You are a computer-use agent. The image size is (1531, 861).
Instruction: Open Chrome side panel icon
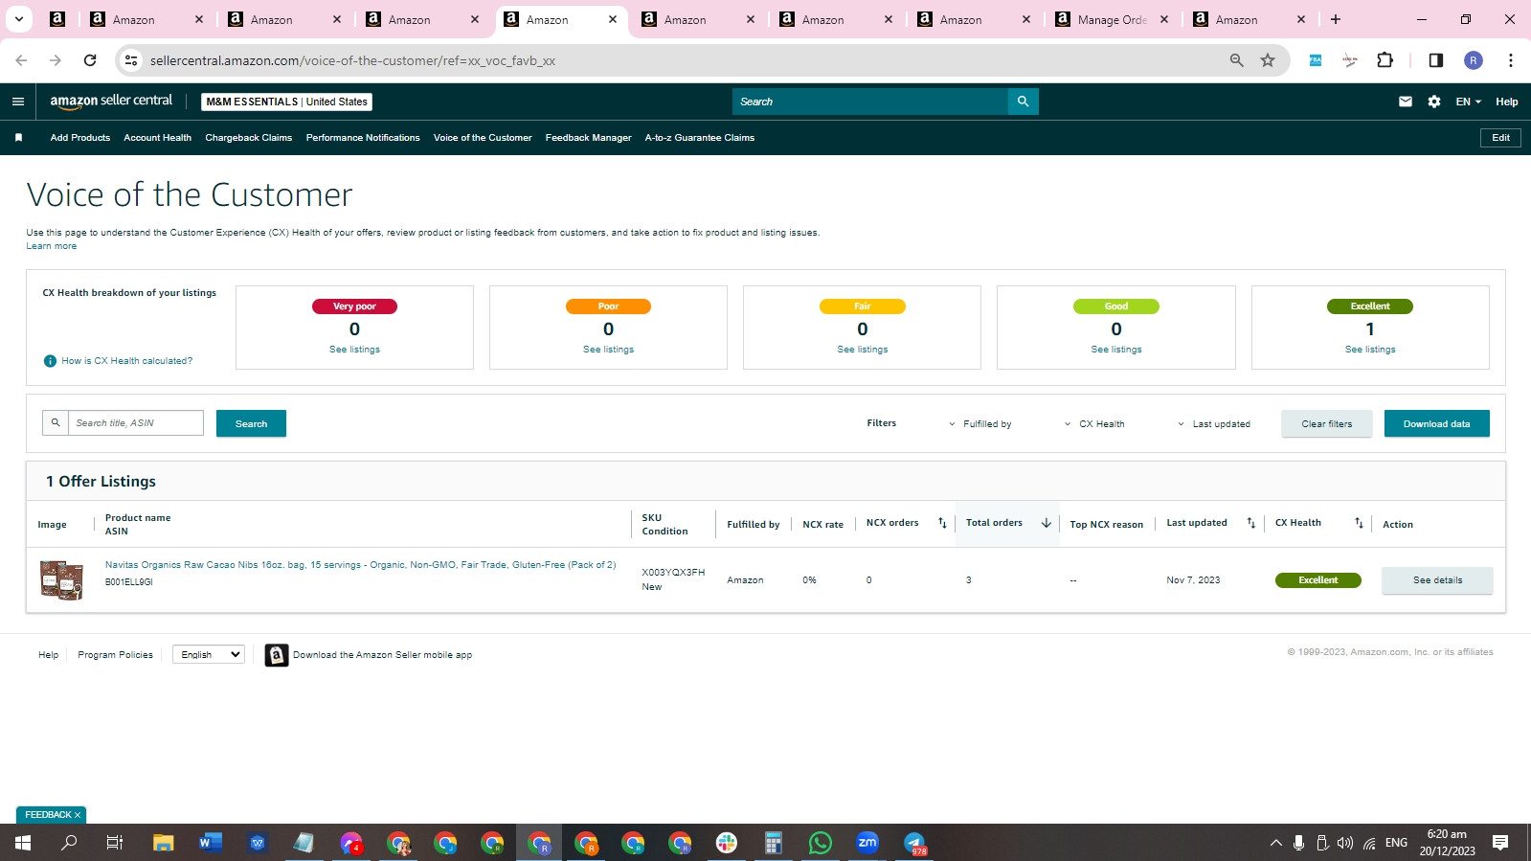[1435, 60]
